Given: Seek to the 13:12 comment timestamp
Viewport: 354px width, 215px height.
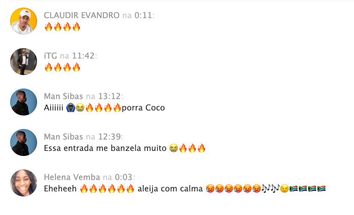Looking at the screenshot, I should [x=110, y=96].
